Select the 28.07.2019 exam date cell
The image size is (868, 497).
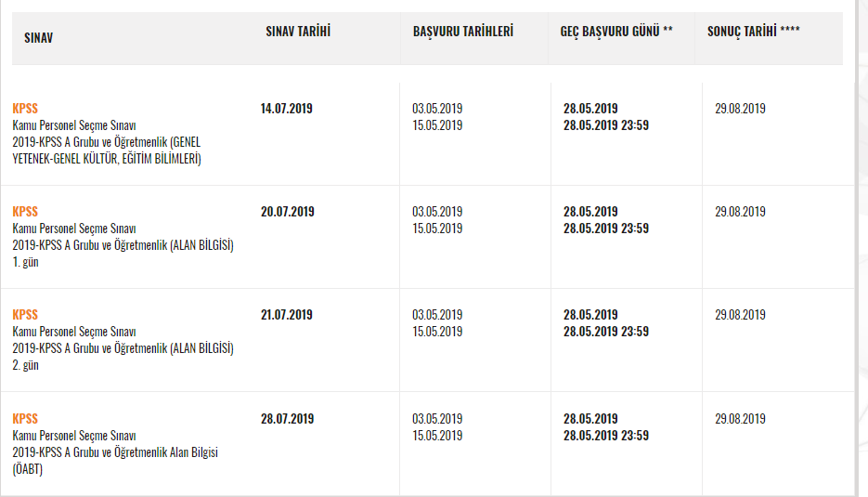click(287, 419)
